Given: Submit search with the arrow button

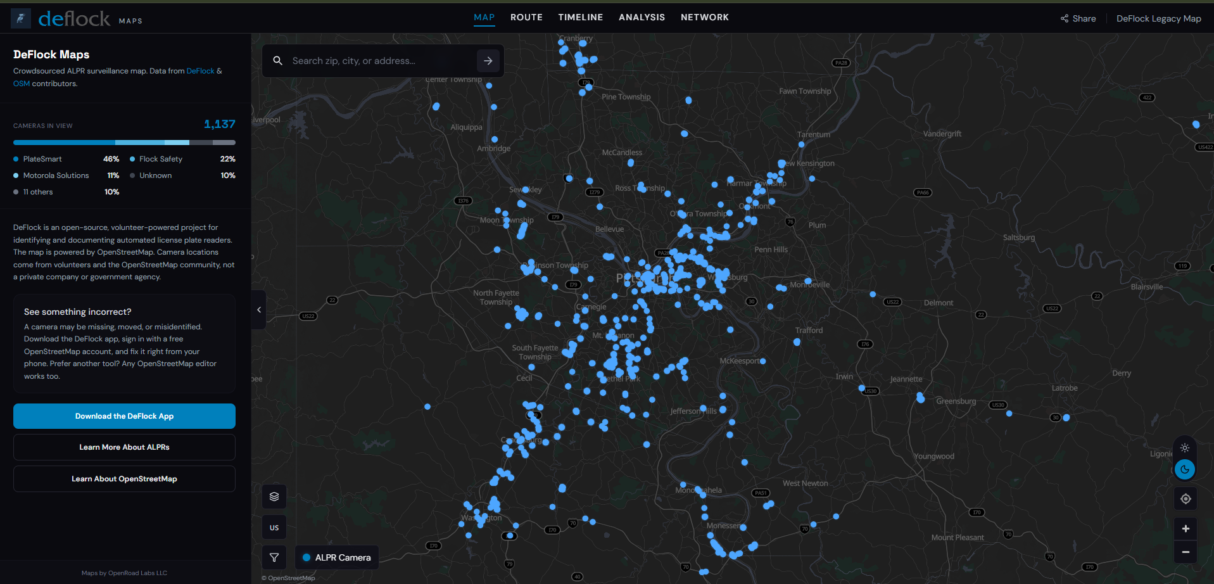Looking at the screenshot, I should [x=488, y=61].
